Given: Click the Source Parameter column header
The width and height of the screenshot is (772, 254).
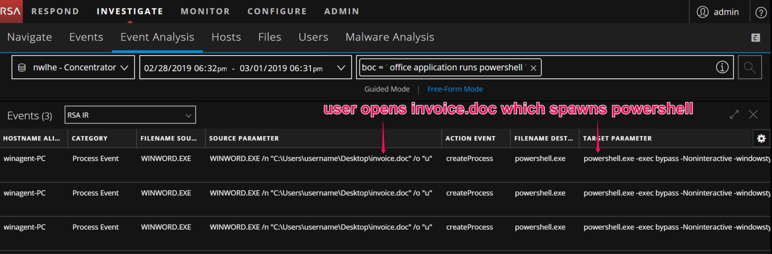Looking at the screenshot, I should [x=244, y=138].
